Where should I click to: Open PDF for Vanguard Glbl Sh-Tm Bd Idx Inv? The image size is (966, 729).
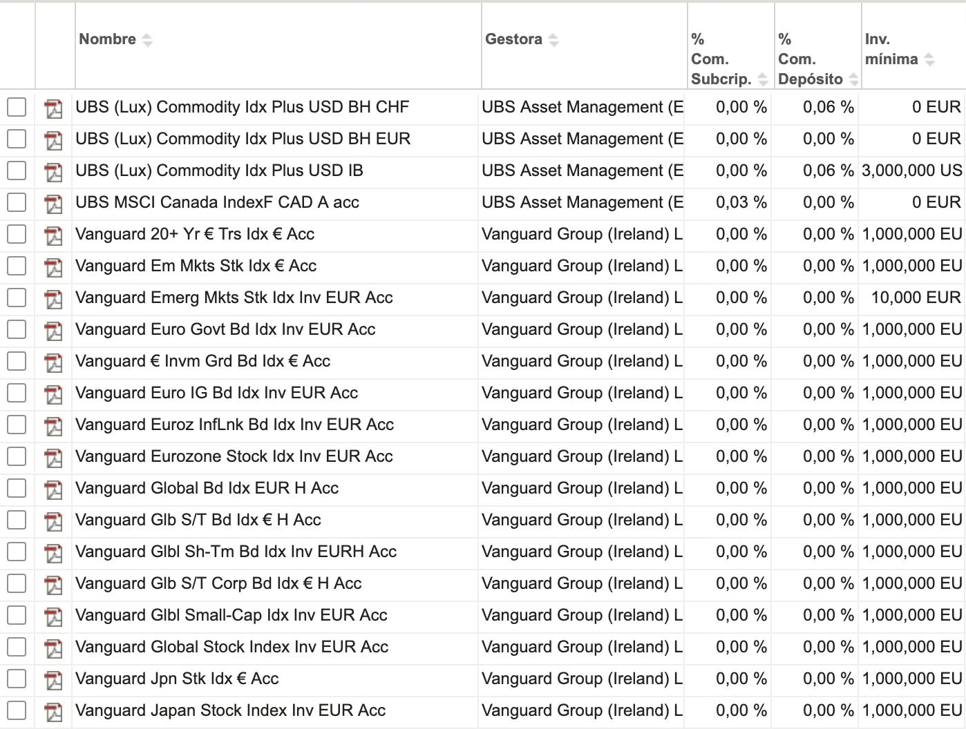pyautogui.click(x=53, y=553)
